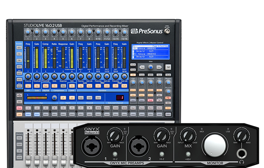Click the red TALK button
This screenshot has height=168, width=264.
pos(150,100)
